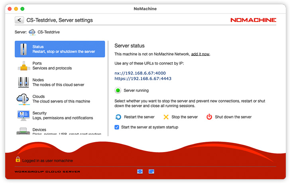Click the right-hand monitor icon in bottom bar

[x=151, y=171]
